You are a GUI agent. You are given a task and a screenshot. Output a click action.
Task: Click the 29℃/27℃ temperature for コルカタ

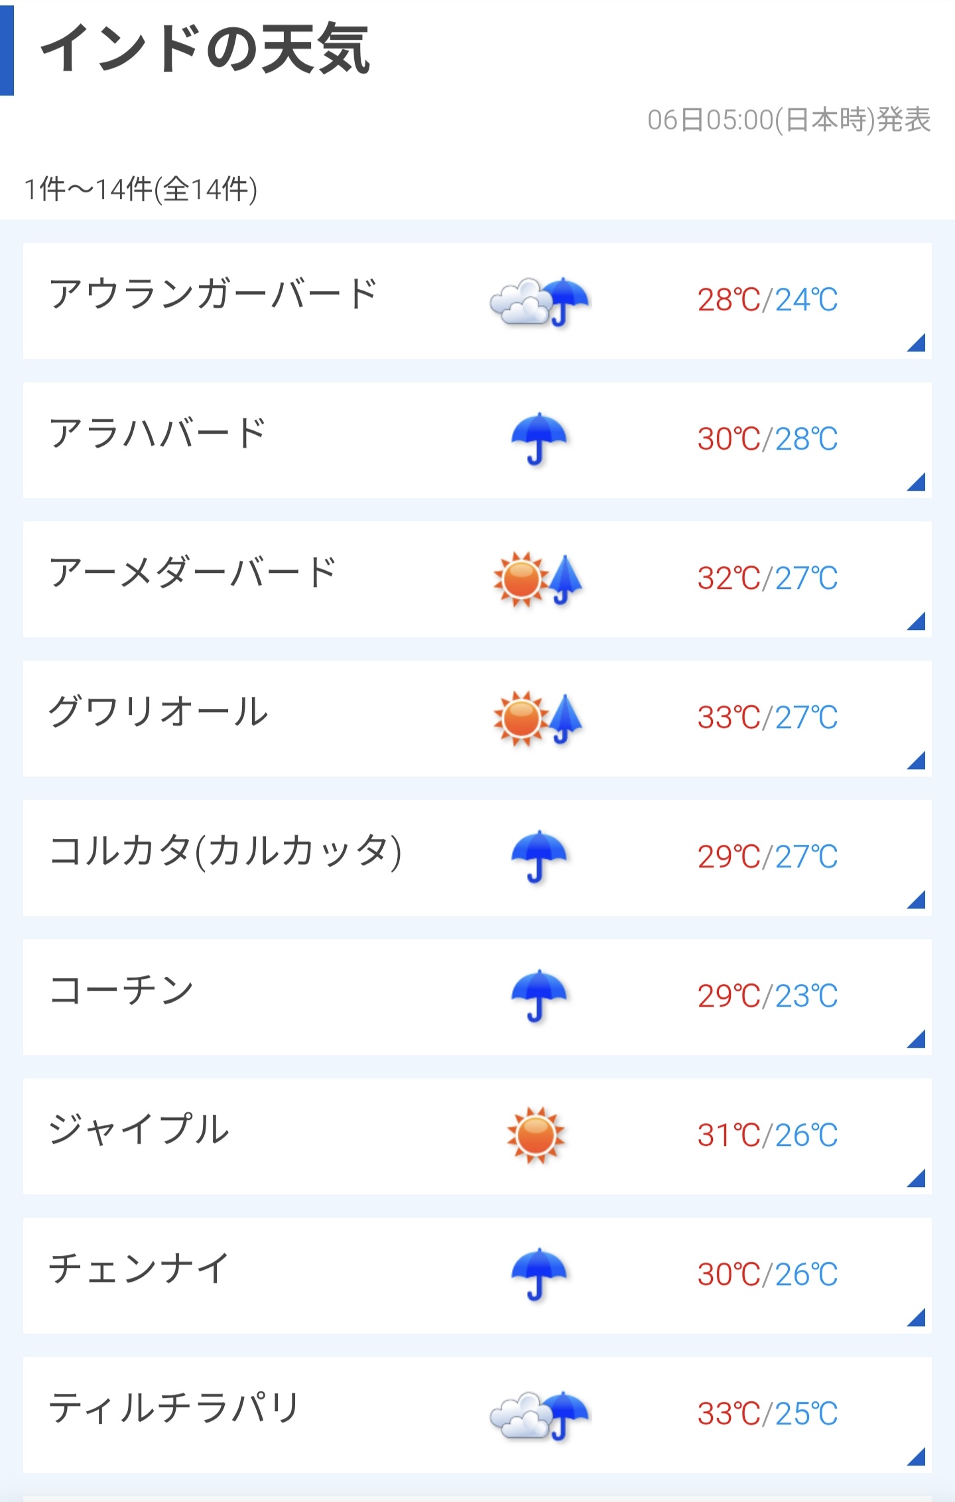(767, 857)
